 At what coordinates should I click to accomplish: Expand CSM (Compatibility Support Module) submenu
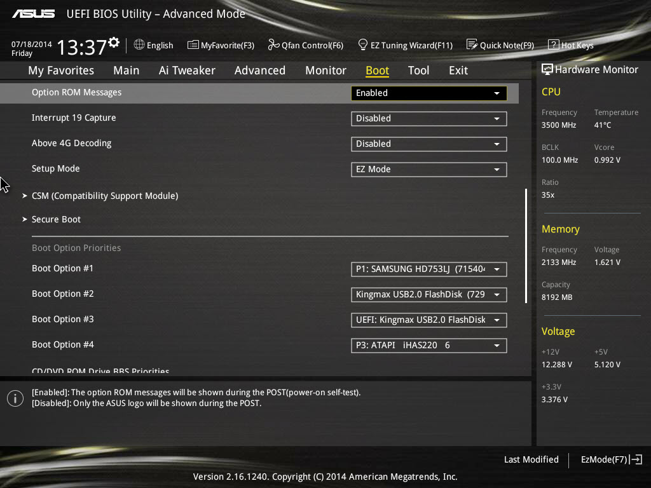point(105,196)
